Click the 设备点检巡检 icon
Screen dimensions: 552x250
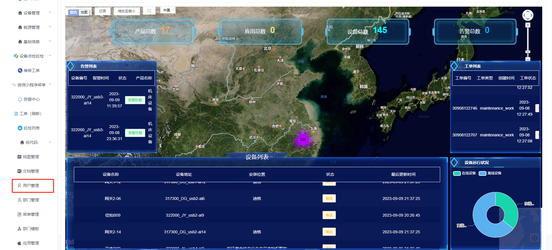(16, 56)
